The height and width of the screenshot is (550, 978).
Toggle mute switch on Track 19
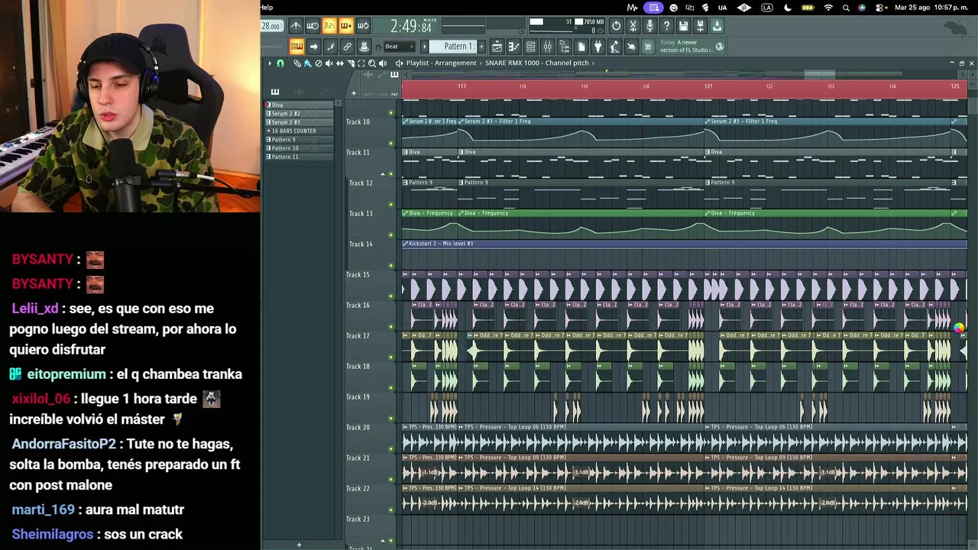click(391, 419)
